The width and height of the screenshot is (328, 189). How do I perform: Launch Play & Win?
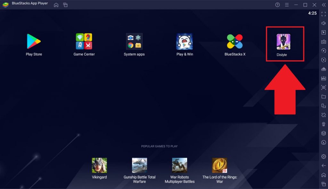coord(184,41)
